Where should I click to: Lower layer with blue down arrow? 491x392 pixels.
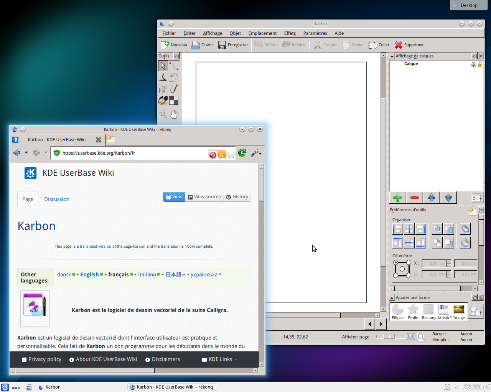click(x=448, y=198)
